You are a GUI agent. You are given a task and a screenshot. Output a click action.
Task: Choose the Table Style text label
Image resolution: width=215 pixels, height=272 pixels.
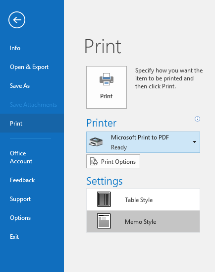139,200
